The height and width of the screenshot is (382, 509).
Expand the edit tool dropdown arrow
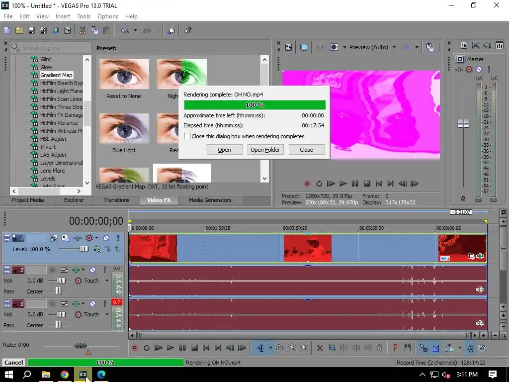[x=270, y=348]
